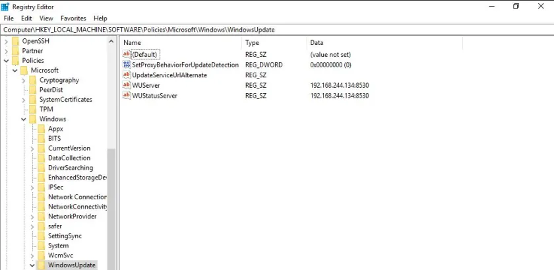The height and width of the screenshot is (270, 554).
Task: Select the DataCollection key in tree
Action: (70, 158)
